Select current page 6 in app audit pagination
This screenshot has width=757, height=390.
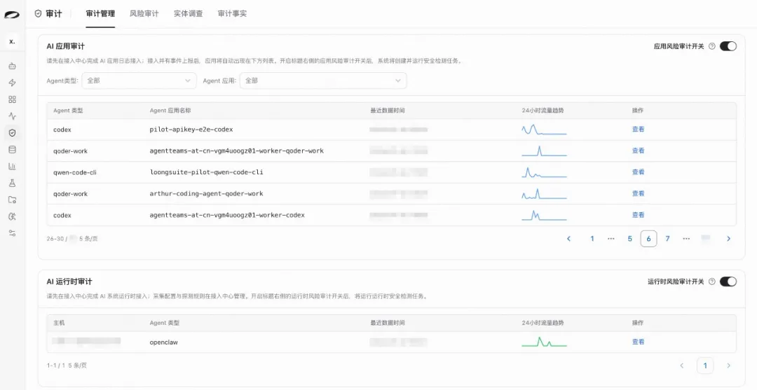click(648, 239)
